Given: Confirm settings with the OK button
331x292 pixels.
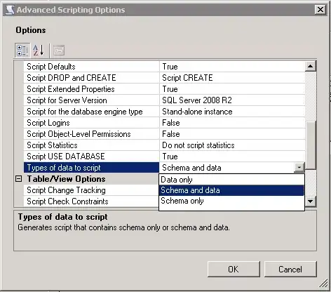Looking at the screenshot, I should tap(234, 269).
